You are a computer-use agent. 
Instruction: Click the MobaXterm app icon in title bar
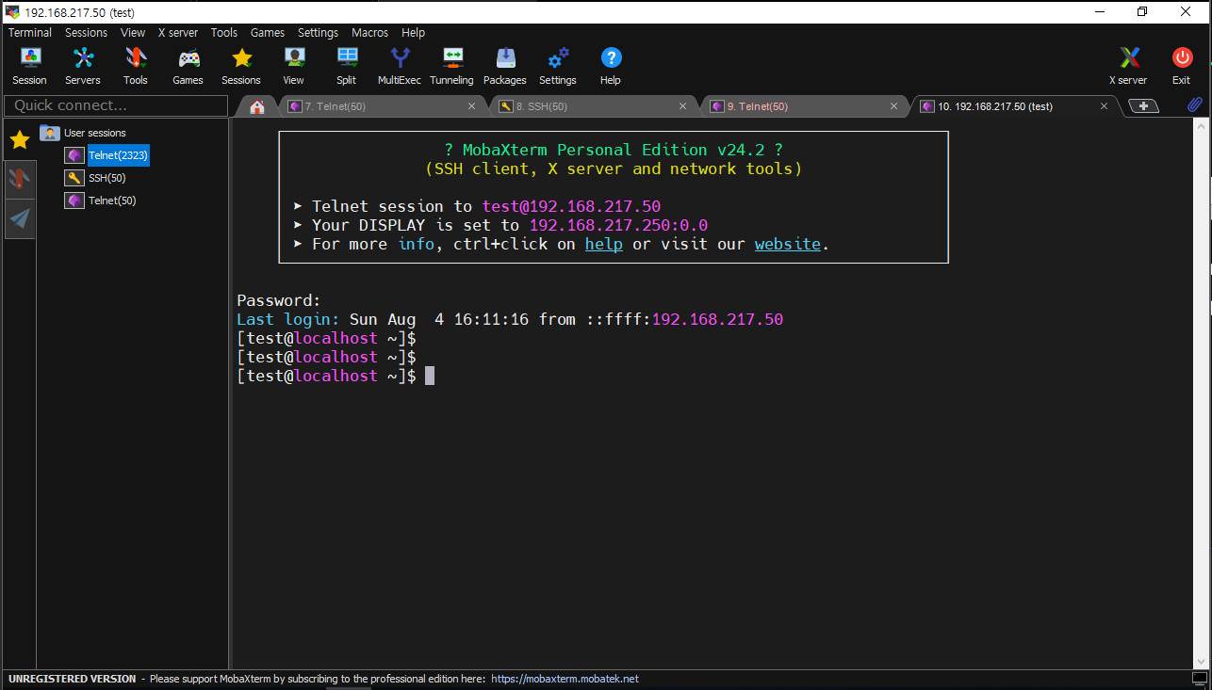point(12,11)
